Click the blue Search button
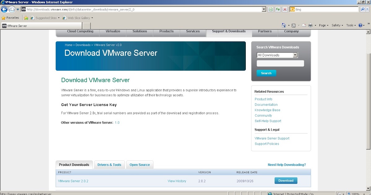Screen dimensions: 371x195 [x=266, y=73]
